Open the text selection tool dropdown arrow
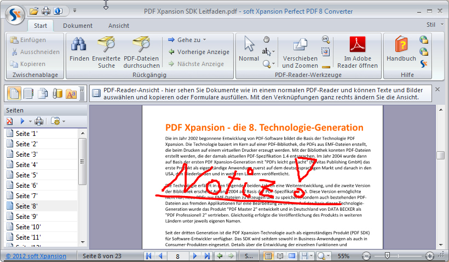449x262 pixels. pyautogui.click(x=273, y=52)
